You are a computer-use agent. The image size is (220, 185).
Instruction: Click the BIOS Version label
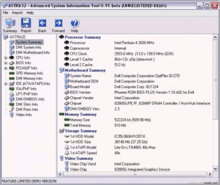click(80, 92)
